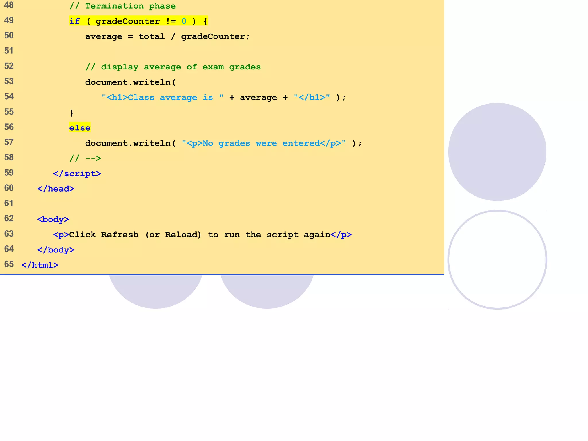
Task: Click line number 65
Action: tap(9, 264)
